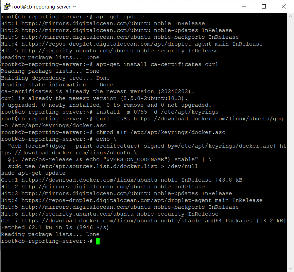
Task: Close the cb-reporting-server terminal window
Action: point(284,6)
